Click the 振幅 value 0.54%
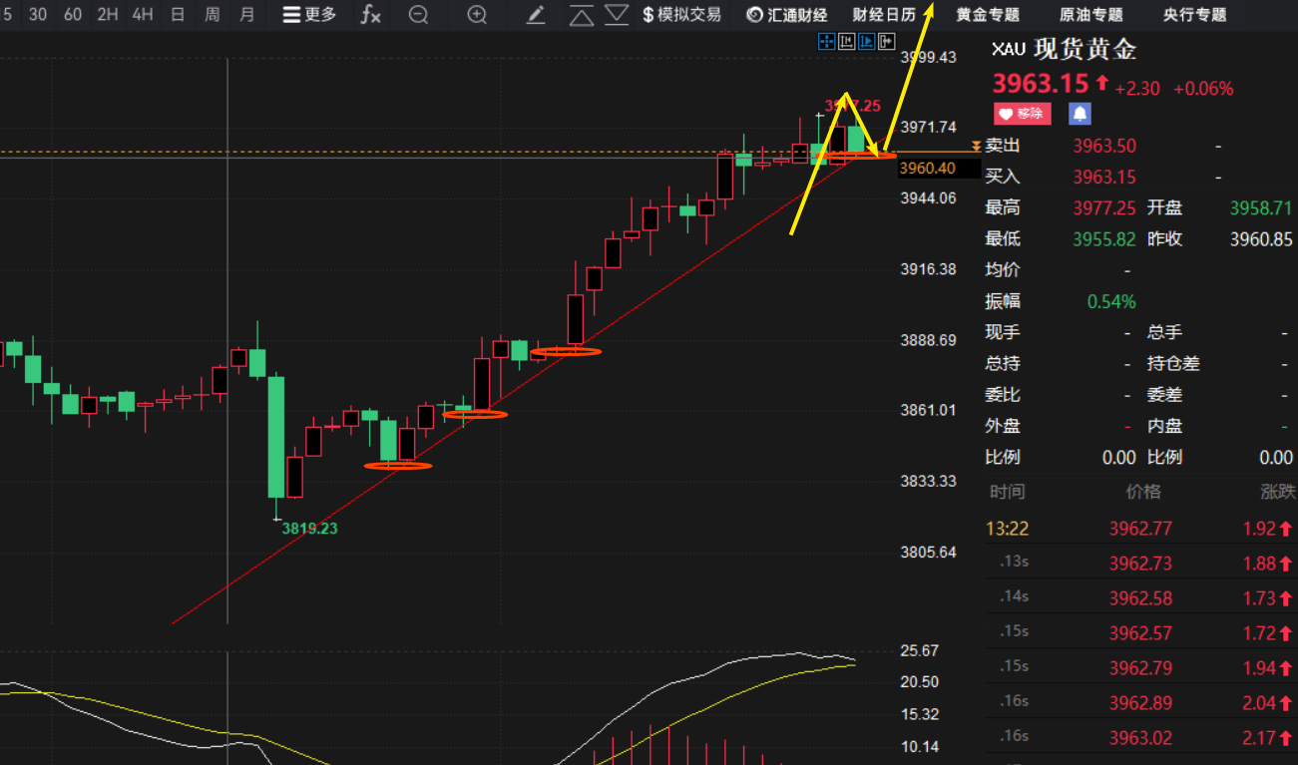Screen dimensions: 1298x765 (x=1111, y=301)
